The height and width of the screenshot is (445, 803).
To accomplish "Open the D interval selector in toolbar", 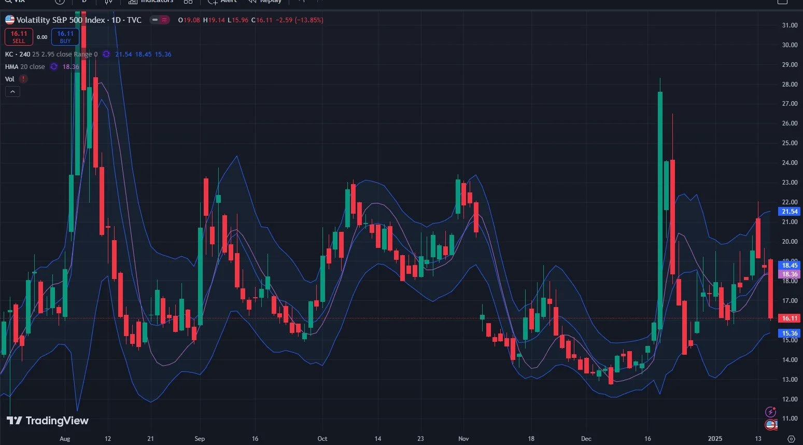I will pyautogui.click(x=84, y=2).
